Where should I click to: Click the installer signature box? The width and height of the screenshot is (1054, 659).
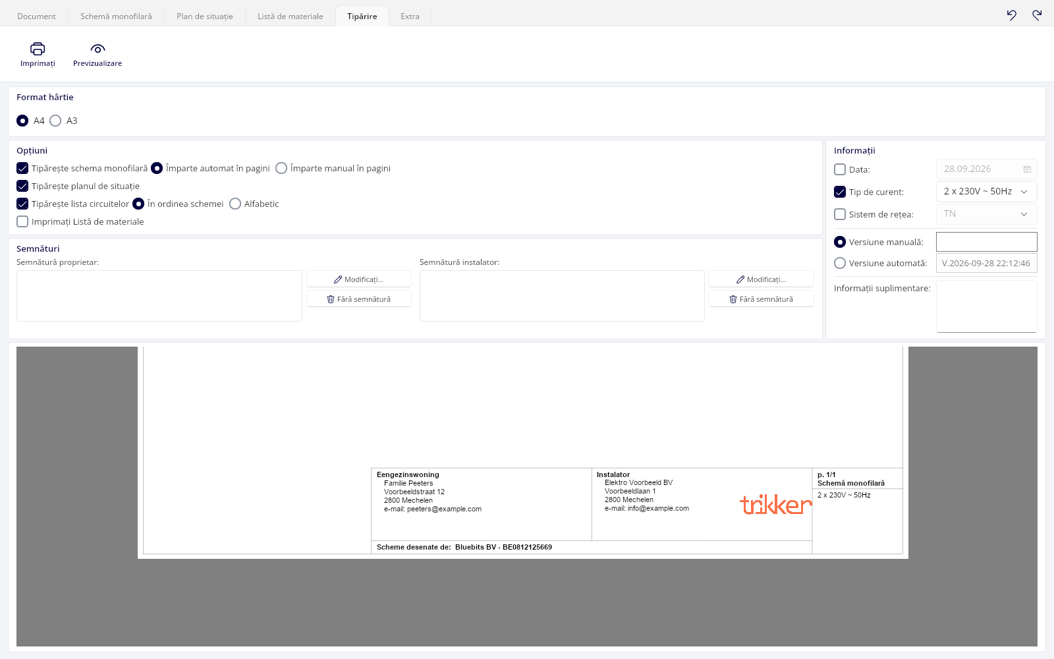[562, 296]
